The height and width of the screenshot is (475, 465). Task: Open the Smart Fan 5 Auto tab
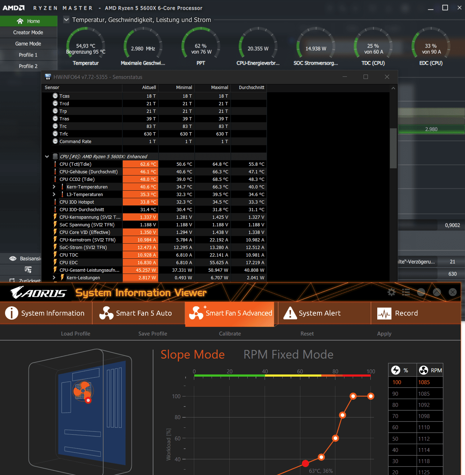tap(139, 313)
